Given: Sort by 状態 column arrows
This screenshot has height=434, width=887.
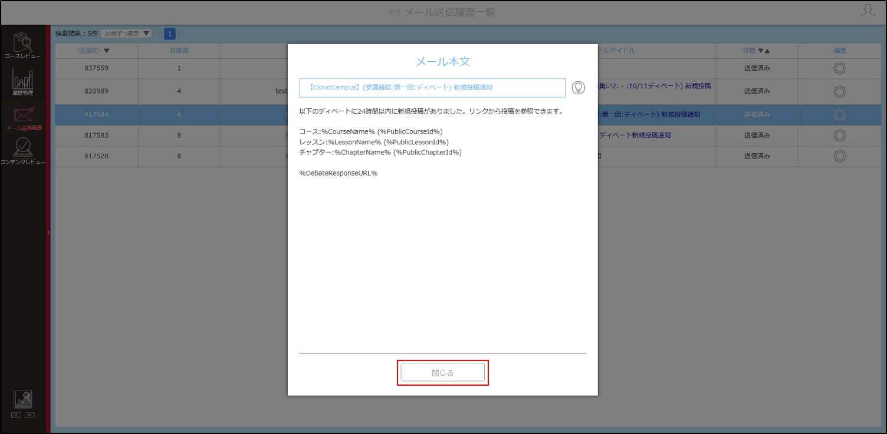Looking at the screenshot, I should (x=764, y=51).
